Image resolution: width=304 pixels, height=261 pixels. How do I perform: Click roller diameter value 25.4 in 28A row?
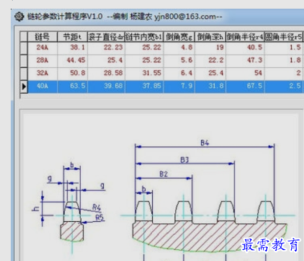click(x=115, y=60)
